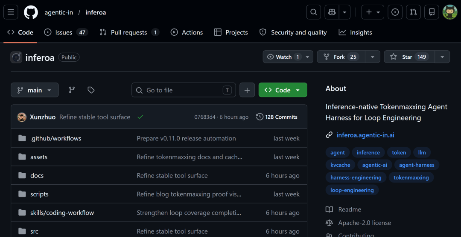The width and height of the screenshot is (461, 237).
Task: Click the harness-engineering topic tag
Action: point(356,177)
